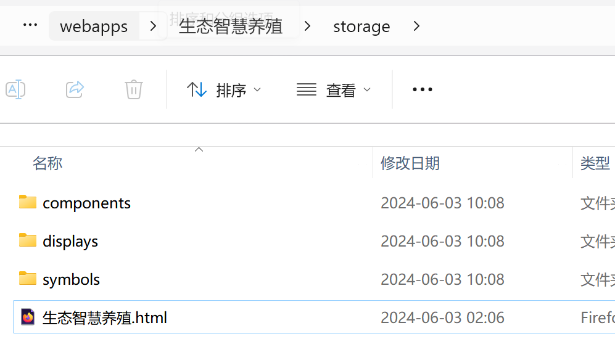The height and width of the screenshot is (360, 615).
Task: Sort files by the 名称 column header
Action: 47,163
